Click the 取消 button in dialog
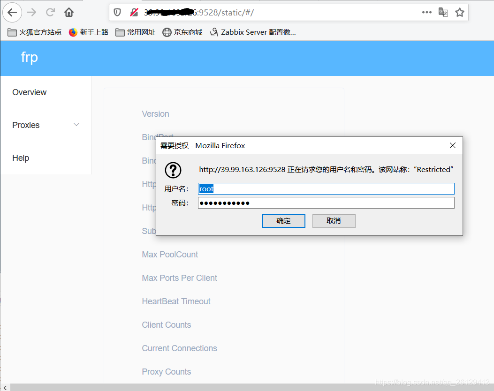494x391 pixels. 334,221
